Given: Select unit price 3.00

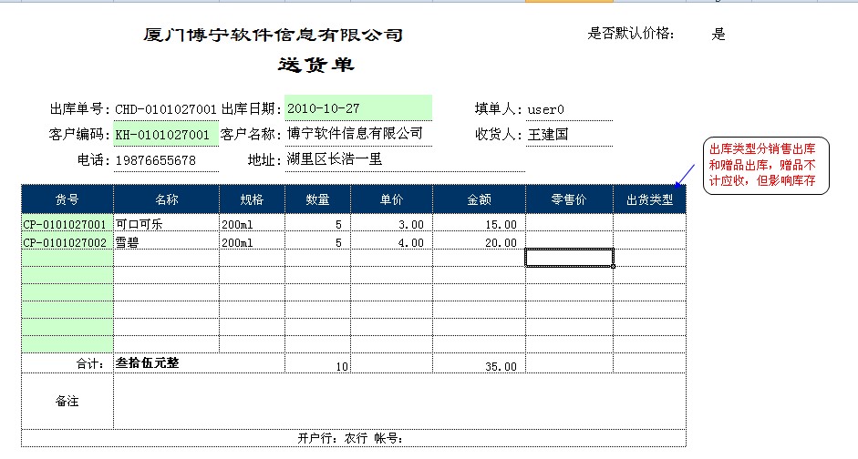Looking at the screenshot, I should click(410, 224).
